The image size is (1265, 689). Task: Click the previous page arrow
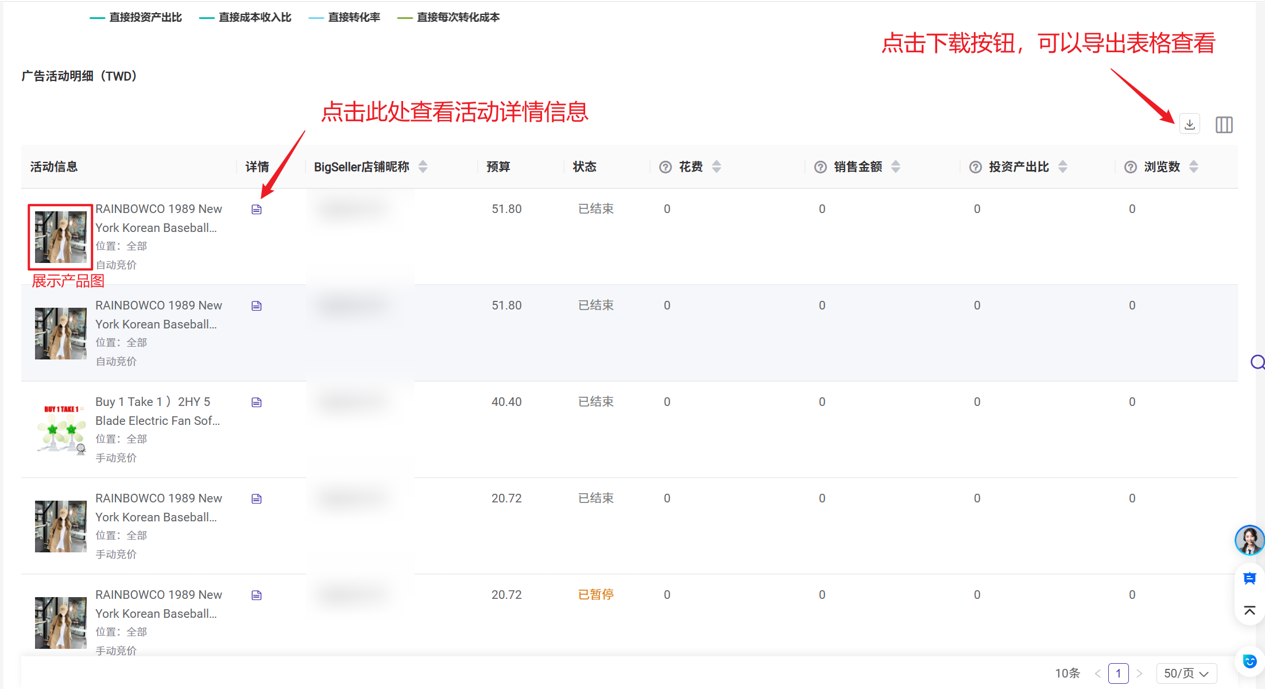click(1097, 673)
